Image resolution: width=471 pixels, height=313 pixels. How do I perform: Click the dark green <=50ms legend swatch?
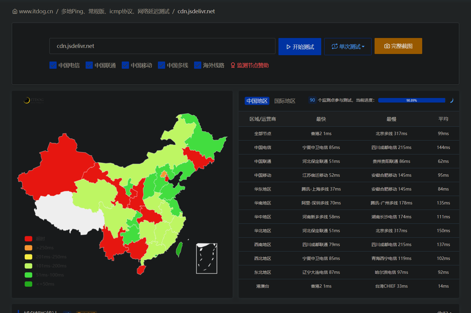click(29, 284)
